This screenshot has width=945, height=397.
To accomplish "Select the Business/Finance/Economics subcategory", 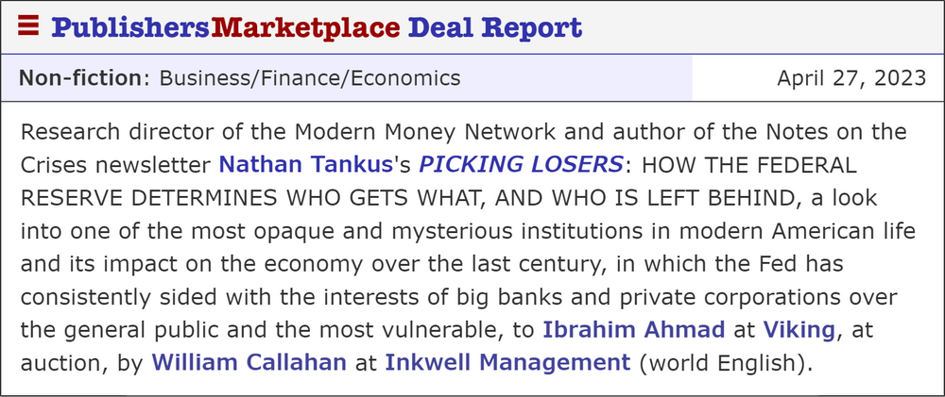I will coord(310,78).
